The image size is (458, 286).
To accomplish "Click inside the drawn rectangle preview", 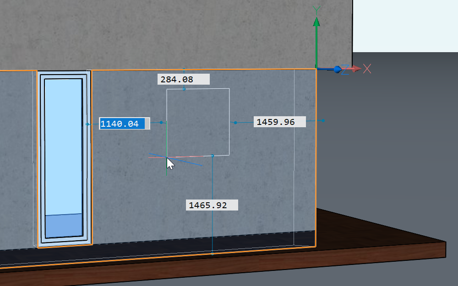I will [x=198, y=122].
